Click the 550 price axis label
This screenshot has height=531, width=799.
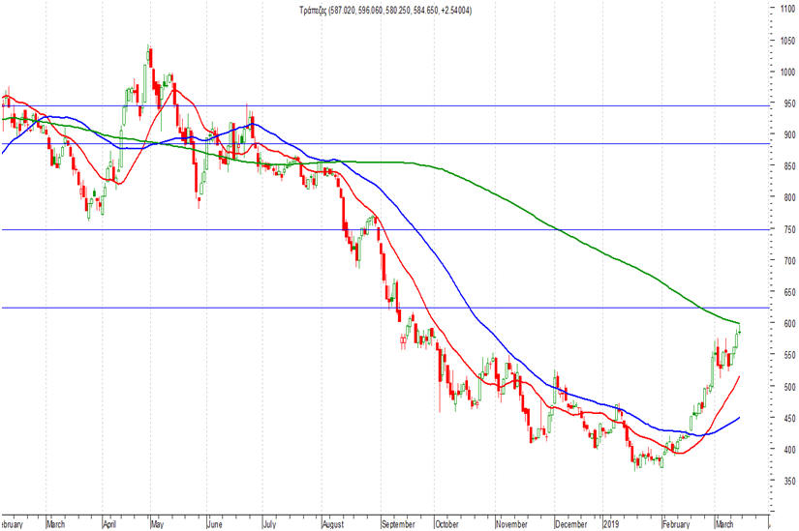click(x=788, y=355)
